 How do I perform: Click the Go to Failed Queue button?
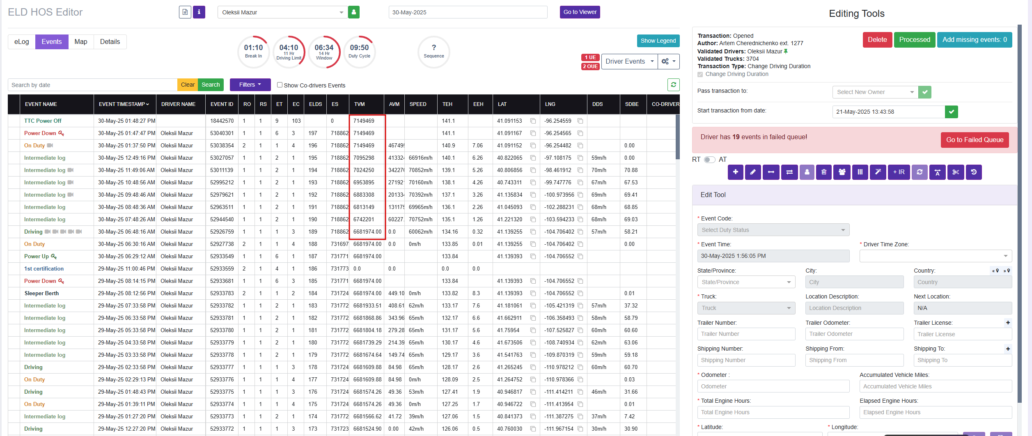[x=975, y=140]
